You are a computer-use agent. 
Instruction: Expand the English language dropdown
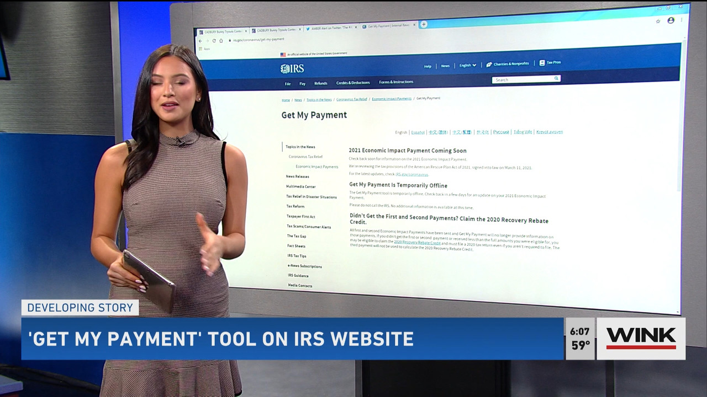point(468,65)
